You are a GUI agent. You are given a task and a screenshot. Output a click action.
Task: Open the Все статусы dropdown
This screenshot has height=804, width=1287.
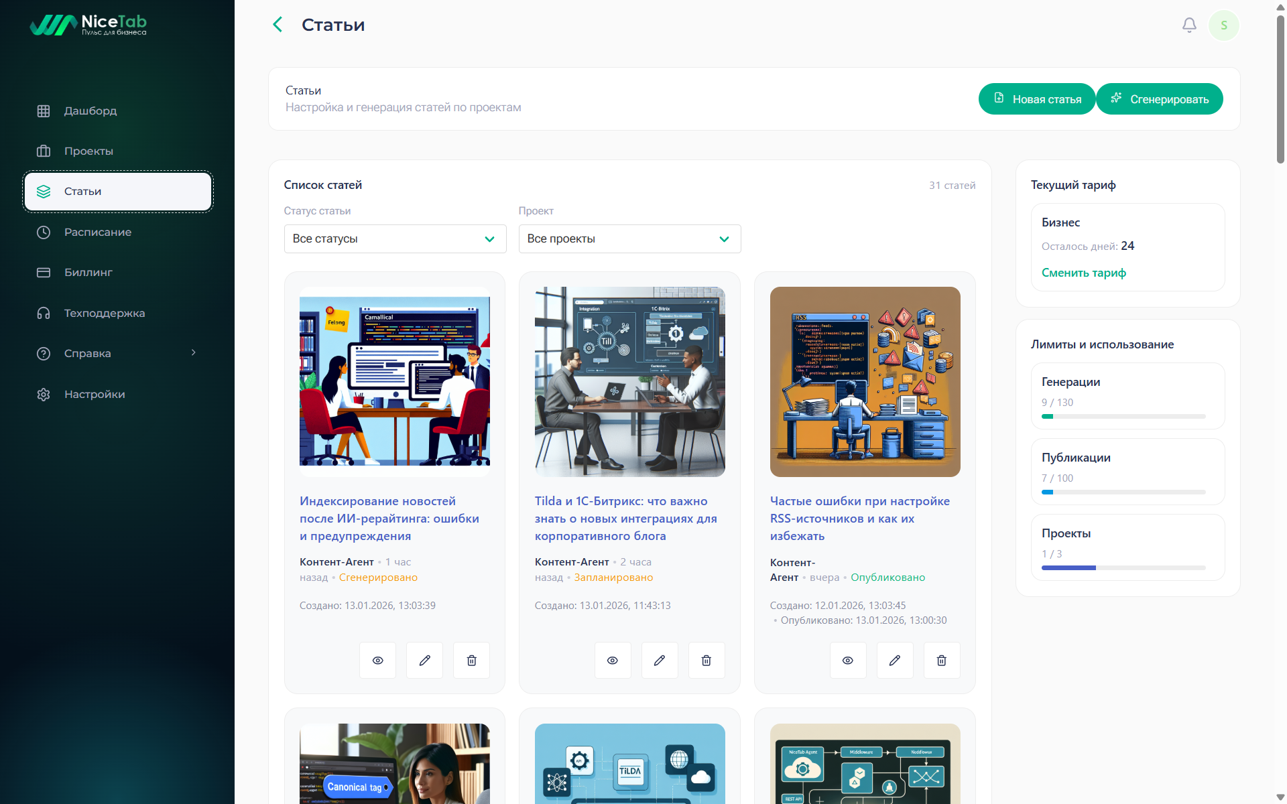pos(395,239)
